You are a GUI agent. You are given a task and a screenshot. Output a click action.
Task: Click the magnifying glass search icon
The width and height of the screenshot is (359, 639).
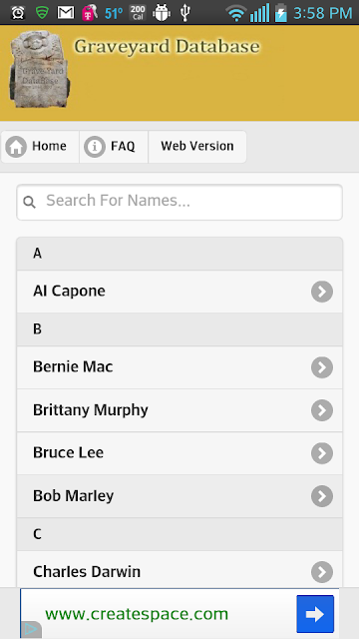(x=29, y=202)
